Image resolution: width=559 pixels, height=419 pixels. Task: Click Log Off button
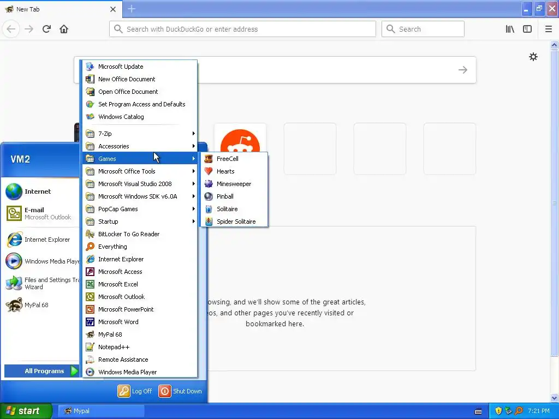point(135,391)
